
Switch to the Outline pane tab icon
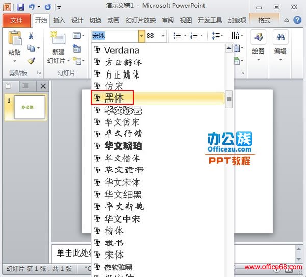(x=25, y=86)
